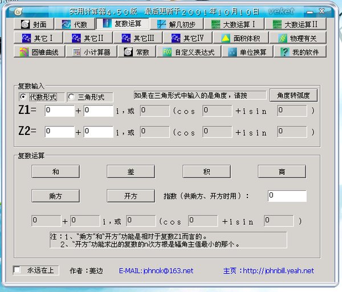
Task: Select the 代数形式 radio button
Action: [23, 97]
